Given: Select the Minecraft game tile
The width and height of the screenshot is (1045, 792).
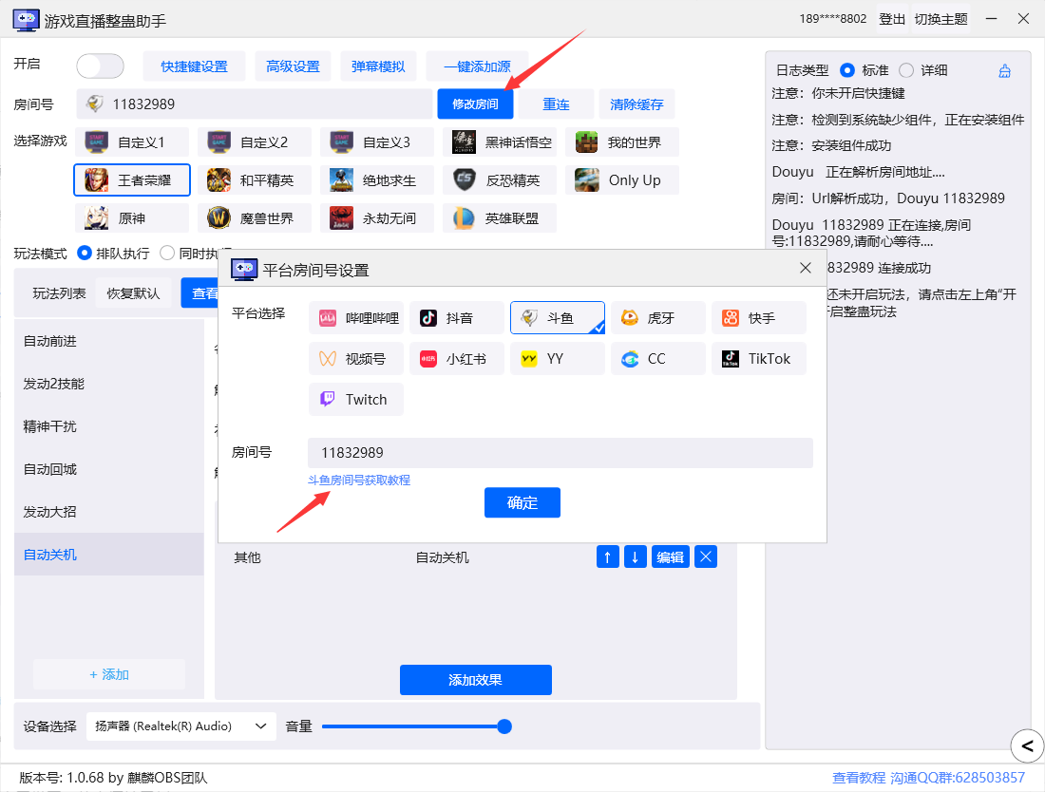Looking at the screenshot, I should pos(622,142).
